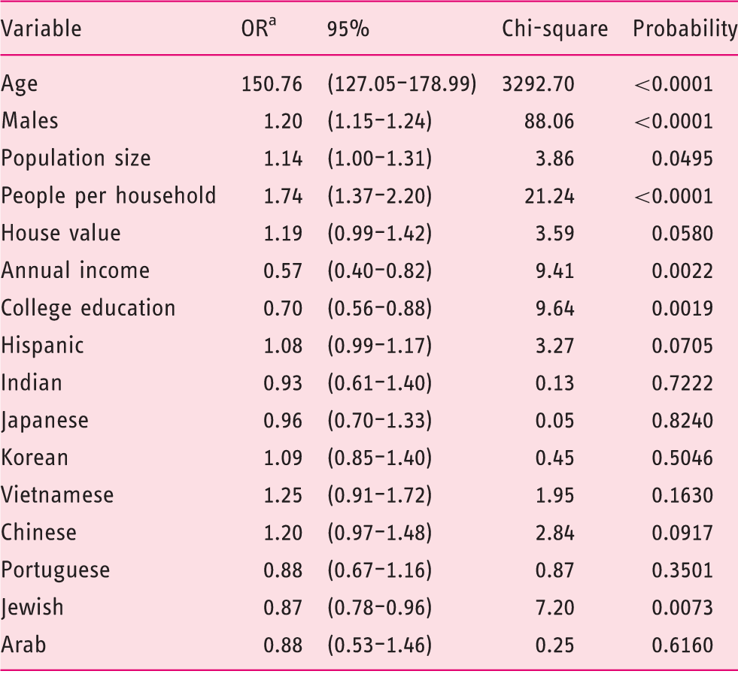The width and height of the screenshot is (738, 674).
Task: Click the 0.8240 probability for Japanese
Action: point(682,421)
